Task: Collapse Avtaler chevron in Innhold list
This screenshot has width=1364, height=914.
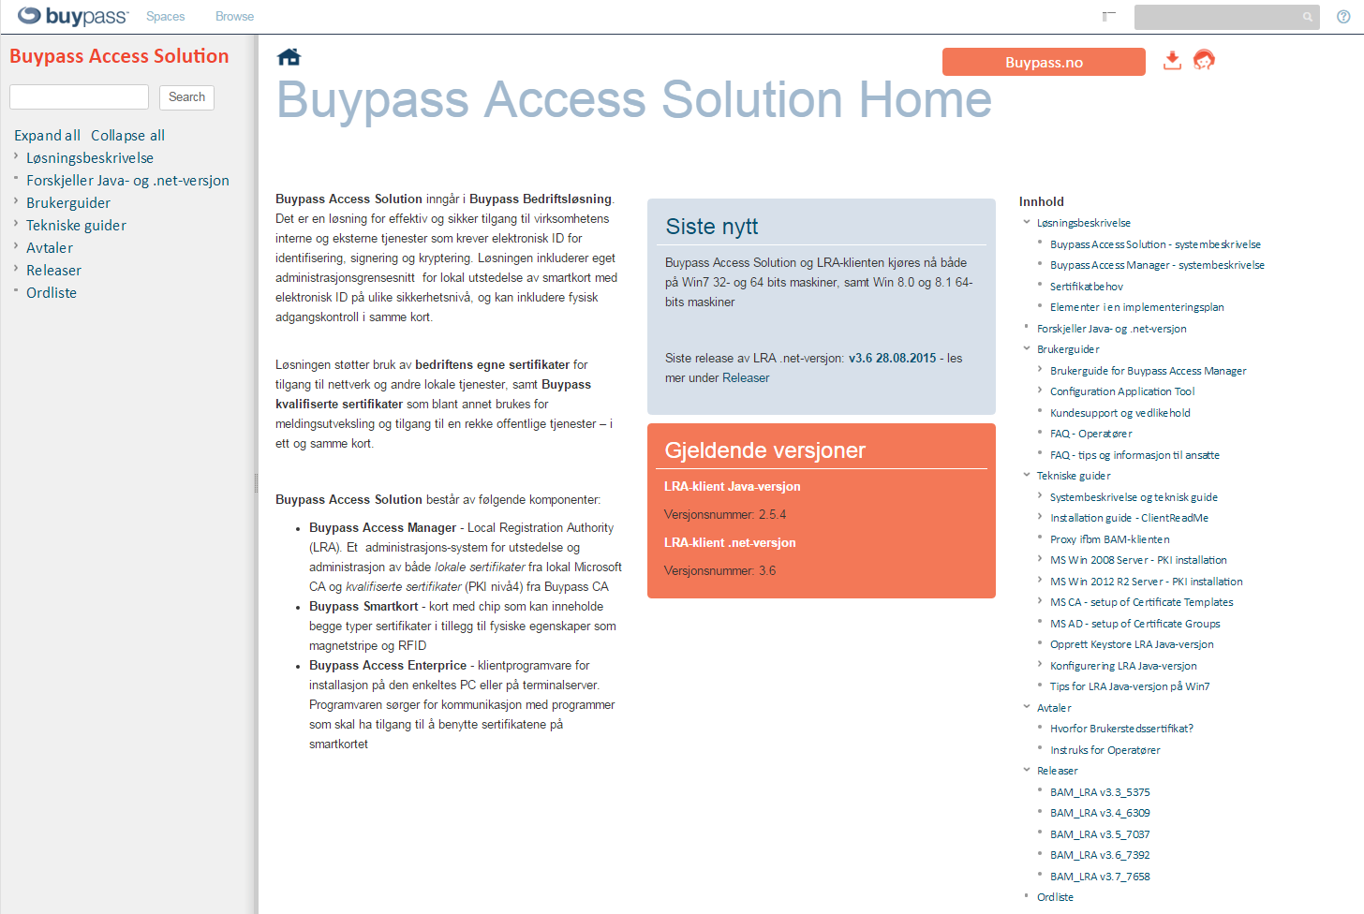Action: [1027, 708]
